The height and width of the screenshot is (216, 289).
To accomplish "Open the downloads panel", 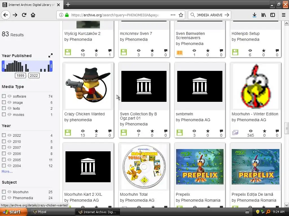I will [254, 15].
